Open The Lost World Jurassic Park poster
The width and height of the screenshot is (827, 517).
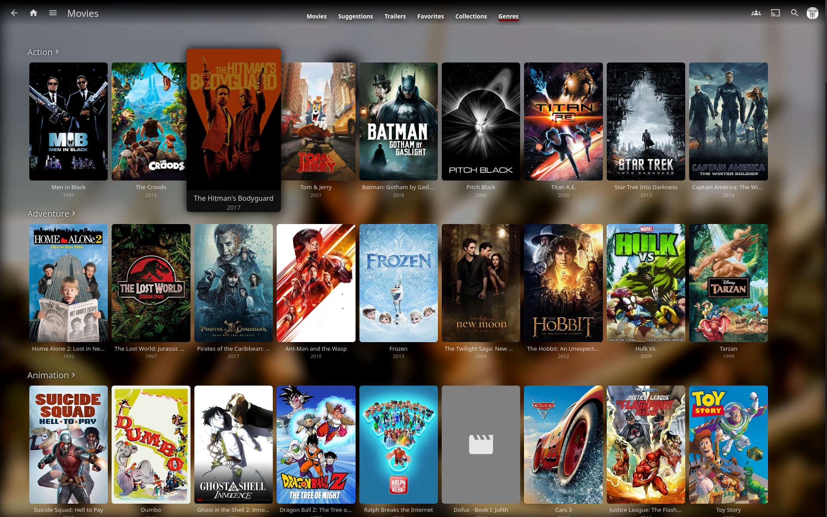click(x=151, y=283)
